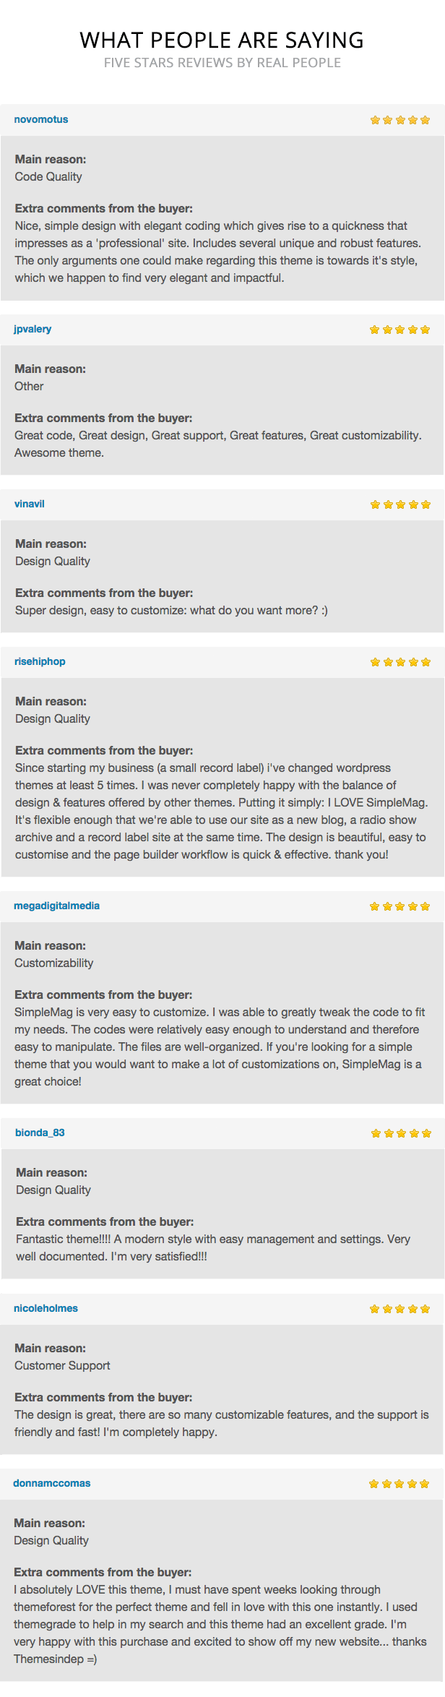The image size is (445, 1697).
Task: Click the "What People Are Saying" heading
Action: coord(222,40)
